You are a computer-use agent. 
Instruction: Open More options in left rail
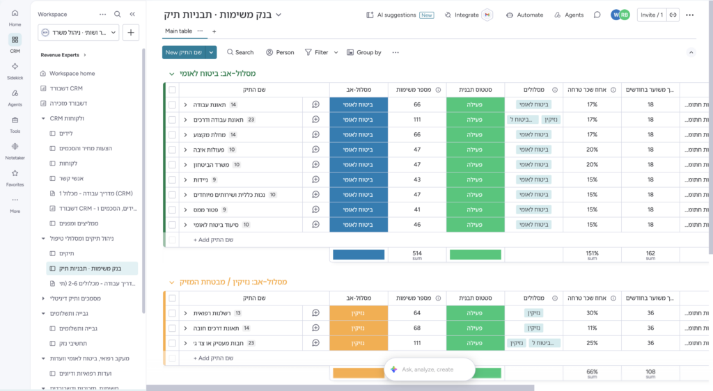point(15,204)
